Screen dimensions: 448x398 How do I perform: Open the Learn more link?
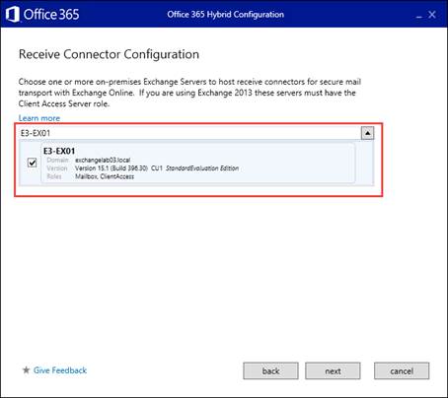tap(39, 118)
